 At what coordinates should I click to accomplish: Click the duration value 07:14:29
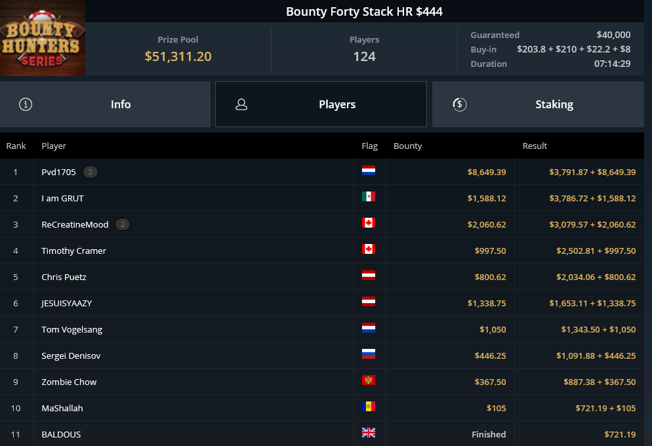(x=612, y=64)
